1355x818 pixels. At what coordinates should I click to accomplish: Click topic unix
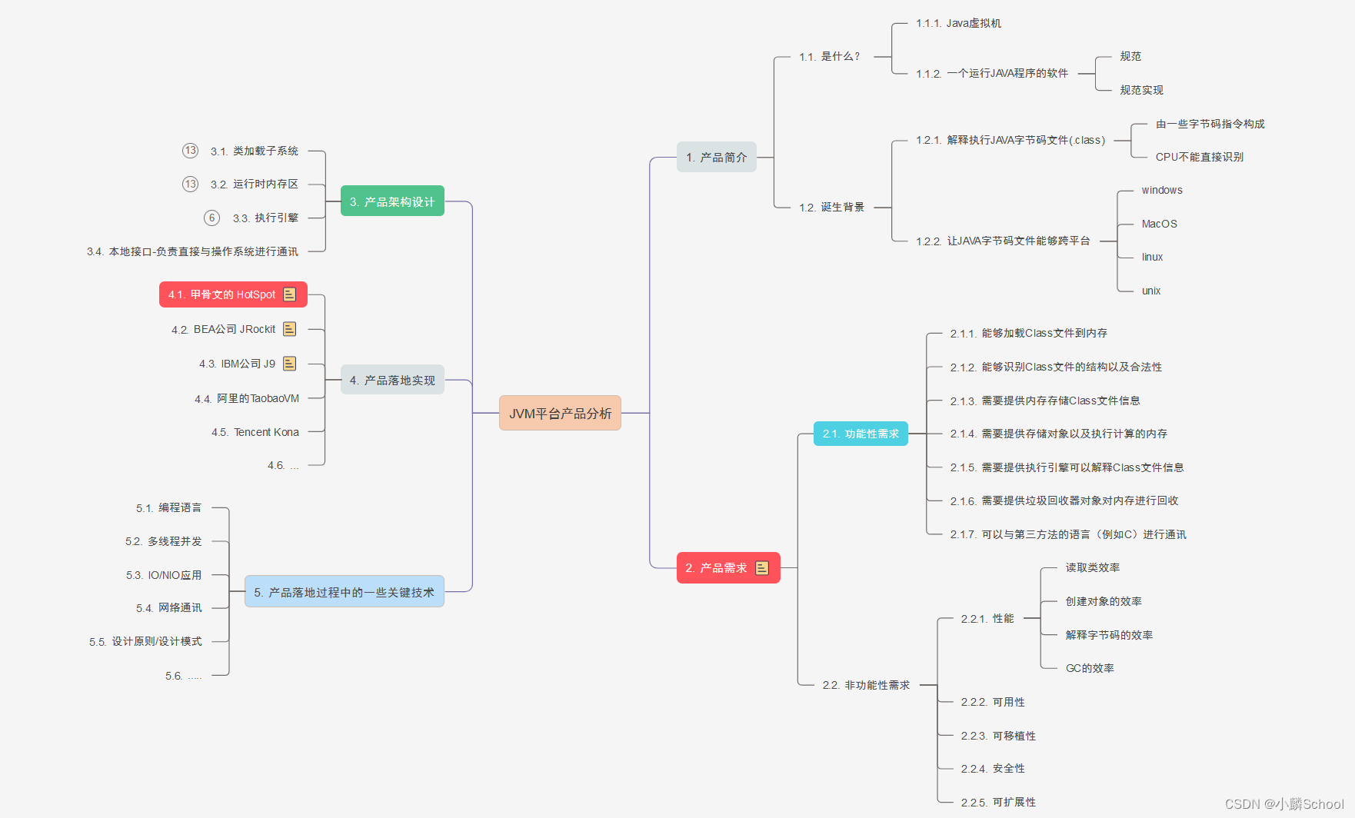coord(1151,291)
